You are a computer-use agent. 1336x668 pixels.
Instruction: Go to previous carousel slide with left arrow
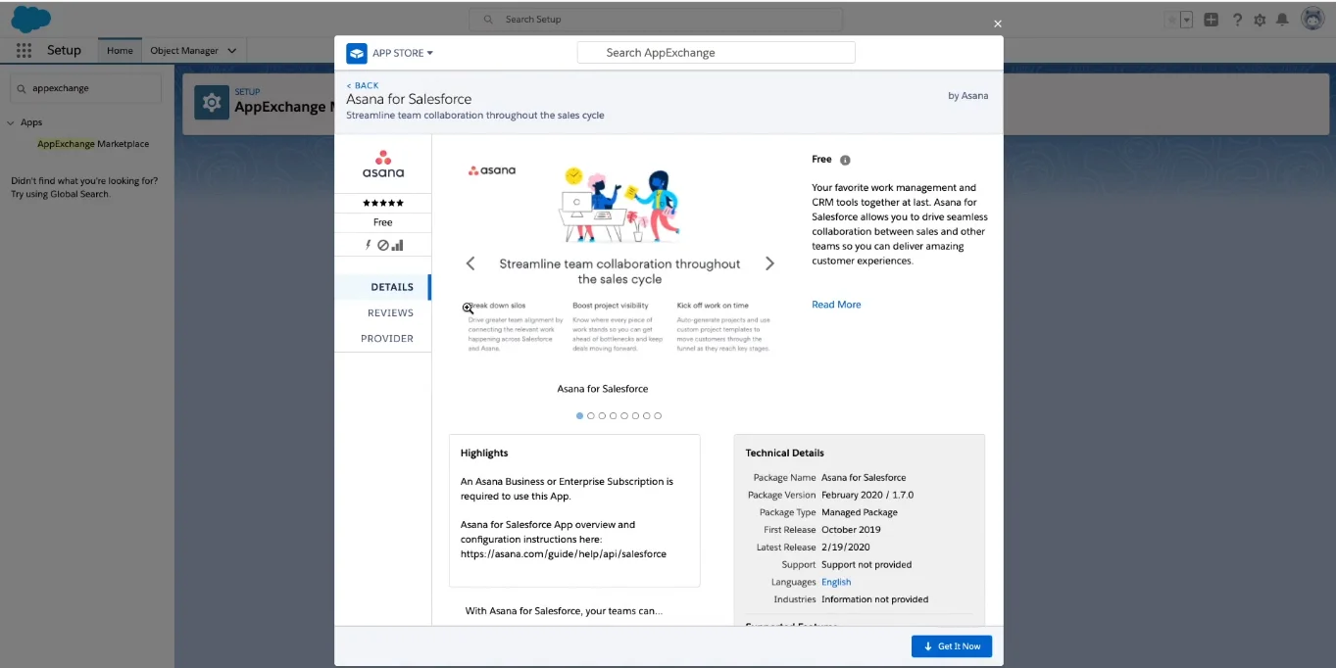pos(470,263)
